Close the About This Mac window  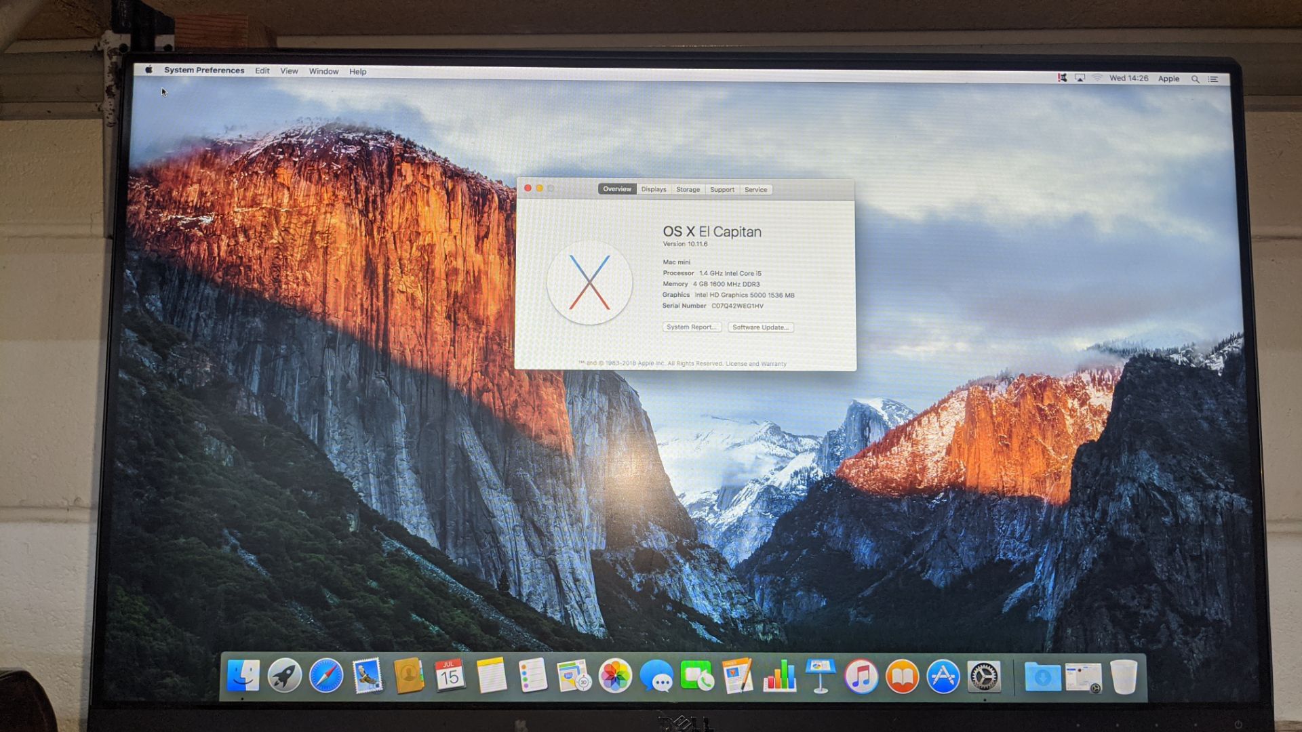pyautogui.click(x=528, y=188)
